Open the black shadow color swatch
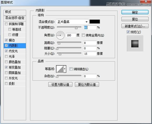 [95, 21]
